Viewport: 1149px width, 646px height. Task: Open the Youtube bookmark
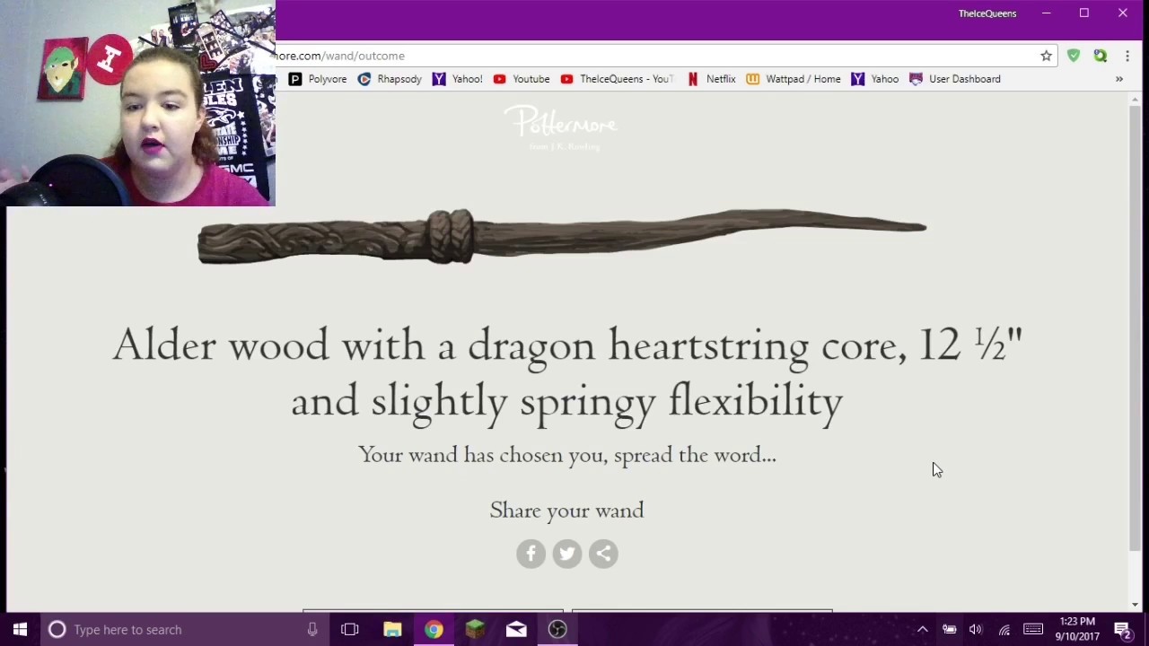tap(522, 79)
